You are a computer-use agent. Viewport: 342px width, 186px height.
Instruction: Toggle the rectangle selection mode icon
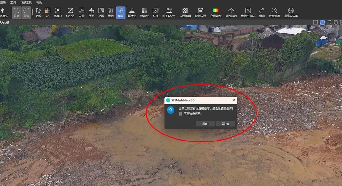[315, 22]
